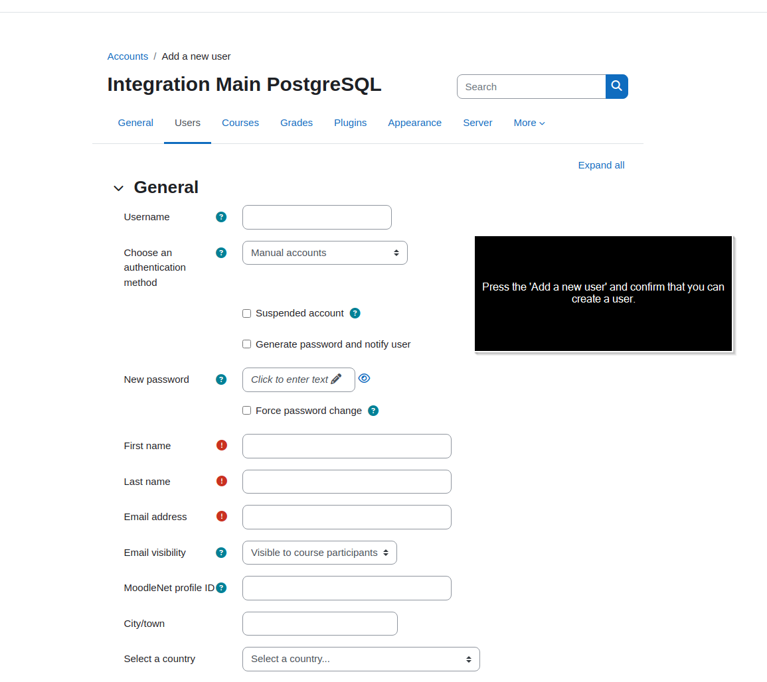Collapse the General section chevron
The width and height of the screenshot is (767, 682).
tap(118, 188)
